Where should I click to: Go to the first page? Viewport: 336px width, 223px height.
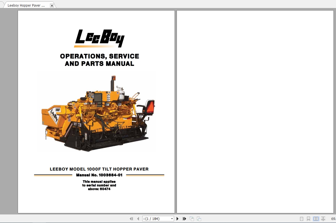click(x=131, y=219)
